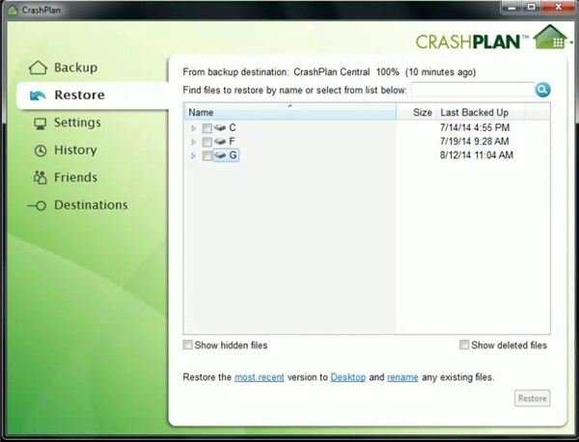Enable Show hidden files
This screenshot has height=442, width=579.
[x=187, y=345]
